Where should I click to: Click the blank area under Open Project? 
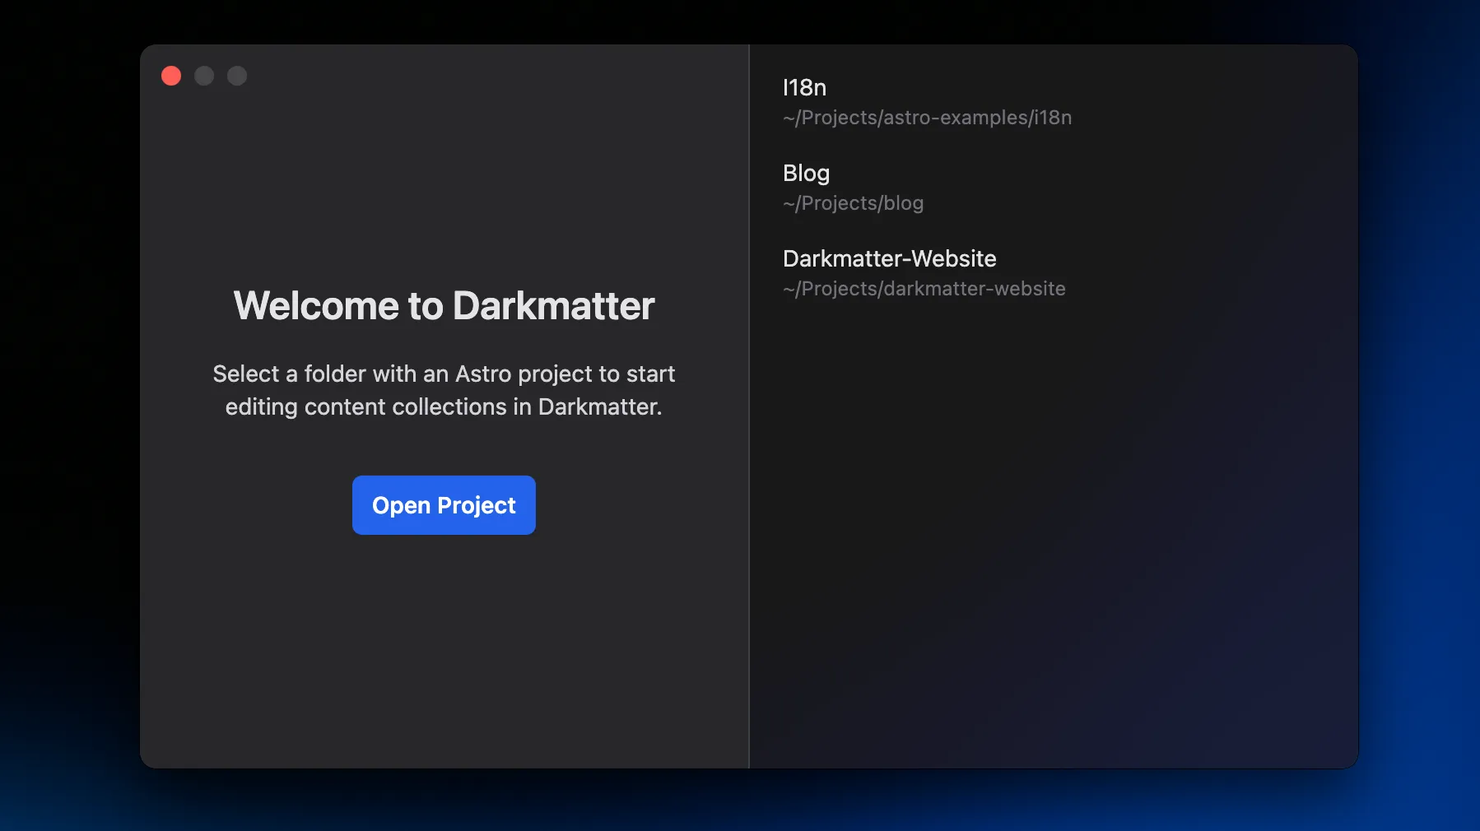(x=444, y=650)
